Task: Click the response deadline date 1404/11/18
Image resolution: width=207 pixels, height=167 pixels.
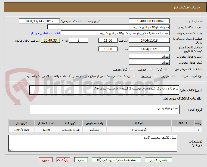Action: pos(149,41)
